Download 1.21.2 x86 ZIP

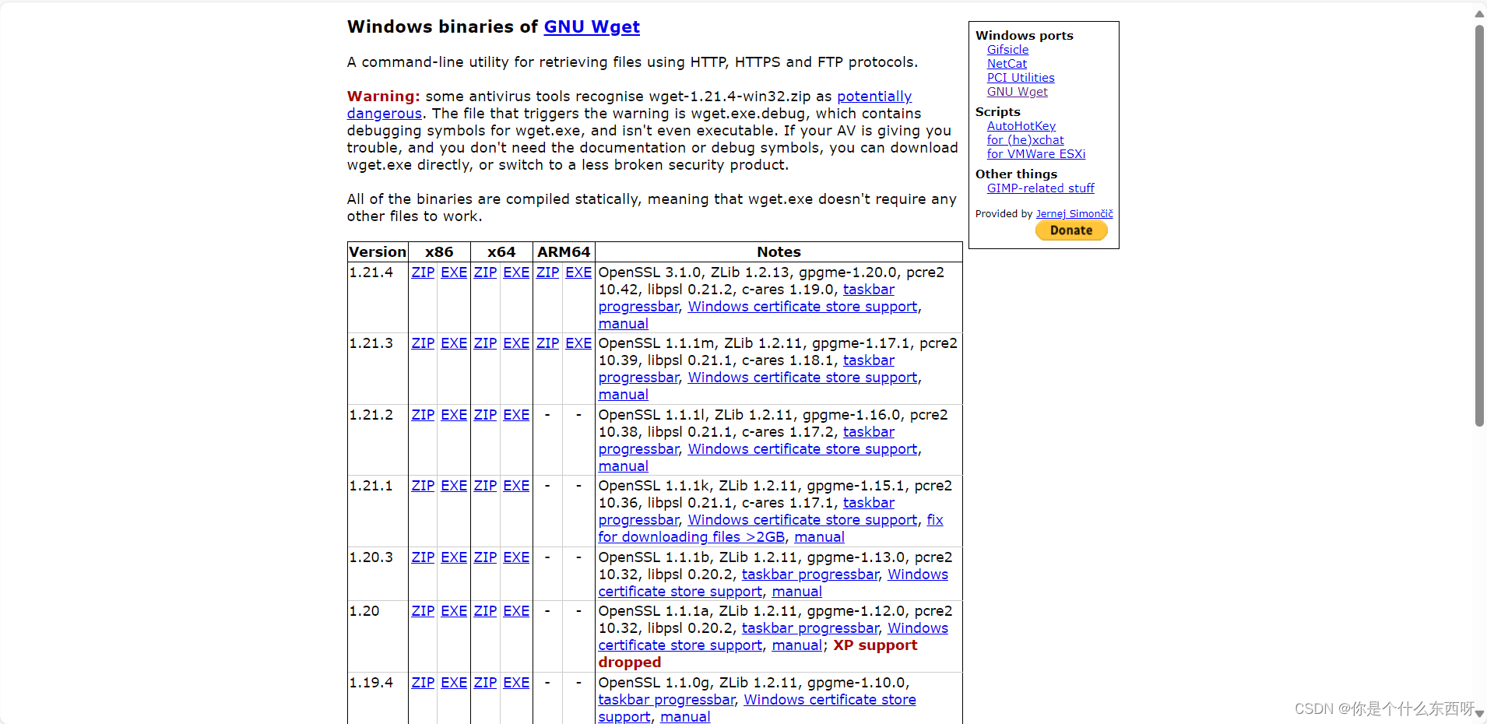point(423,415)
